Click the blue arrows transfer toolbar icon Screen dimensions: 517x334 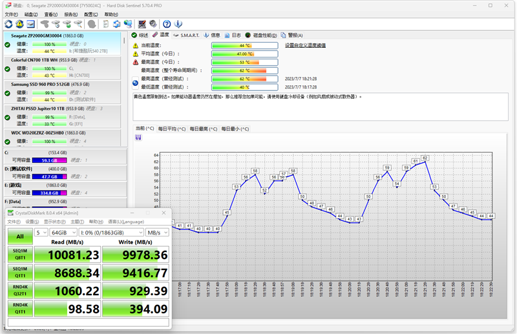click(x=117, y=24)
